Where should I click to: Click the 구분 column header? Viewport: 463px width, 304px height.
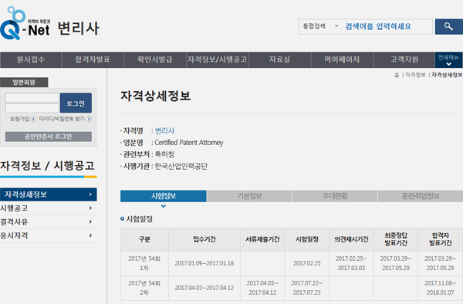click(x=144, y=239)
